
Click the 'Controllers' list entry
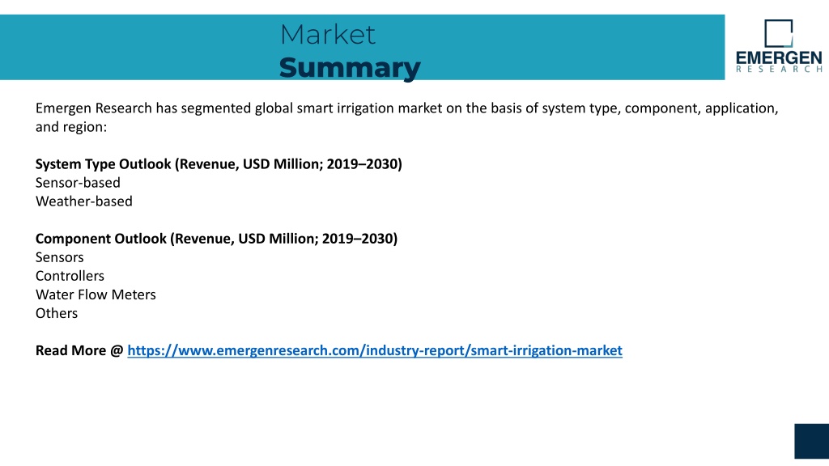[x=70, y=276]
